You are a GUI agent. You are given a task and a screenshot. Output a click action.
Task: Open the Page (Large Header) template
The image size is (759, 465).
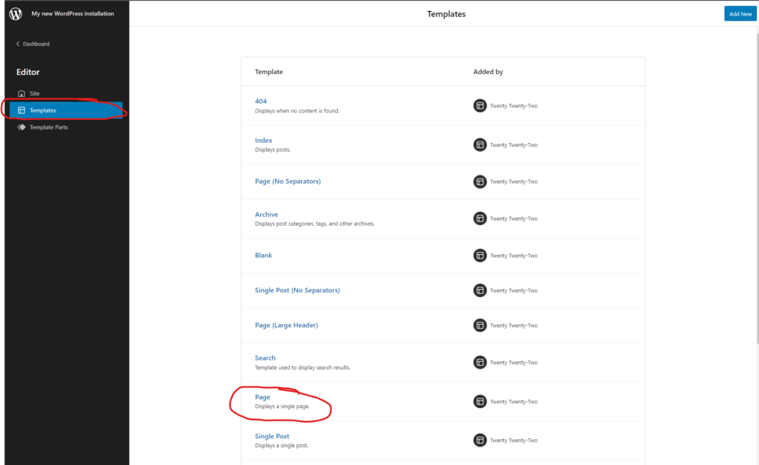[286, 325]
